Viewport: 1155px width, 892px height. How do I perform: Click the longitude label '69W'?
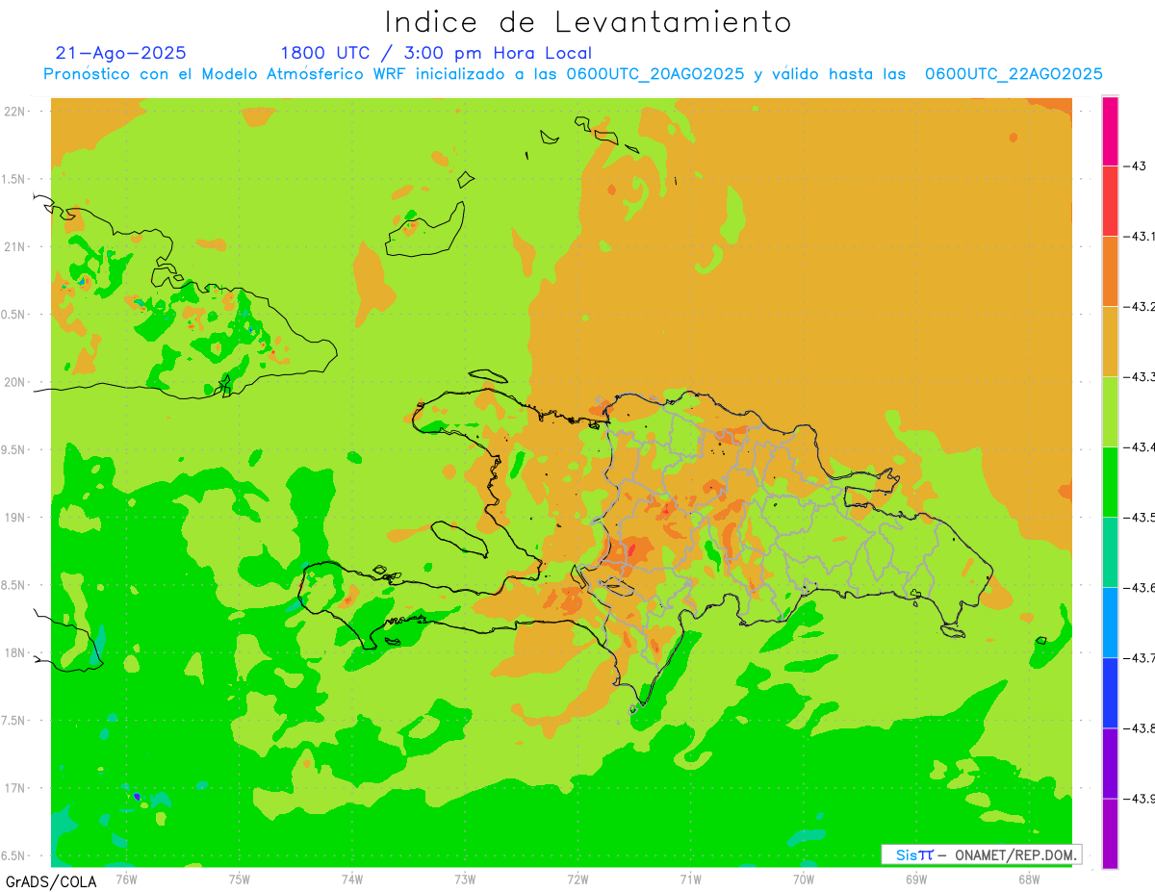tap(916, 879)
